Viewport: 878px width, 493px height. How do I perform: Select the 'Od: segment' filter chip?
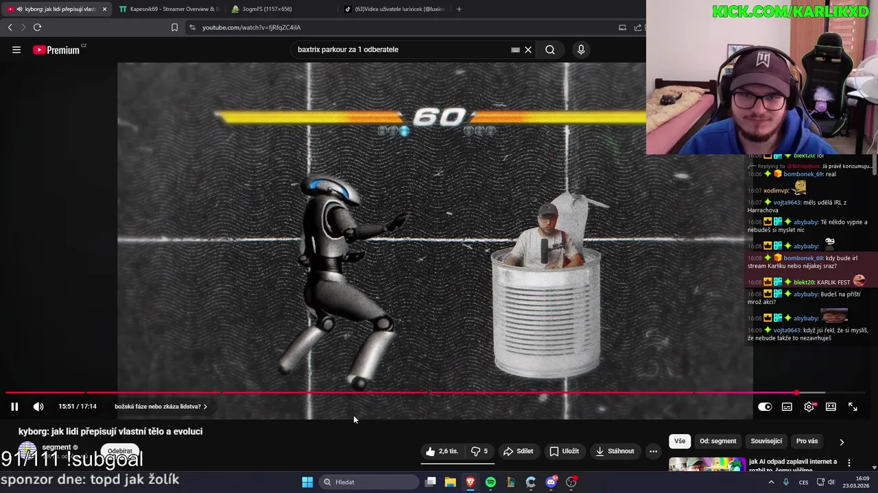click(x=718, y=442)
